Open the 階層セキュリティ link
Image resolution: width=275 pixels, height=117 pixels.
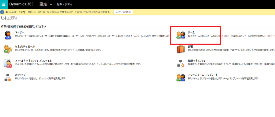[197, 61]
